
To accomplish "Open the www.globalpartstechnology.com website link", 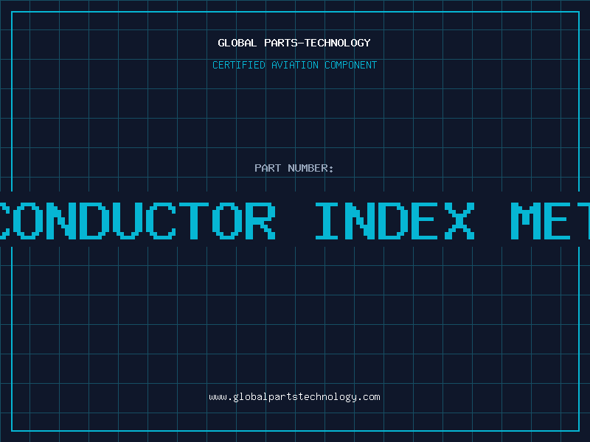I will point(294,397).
